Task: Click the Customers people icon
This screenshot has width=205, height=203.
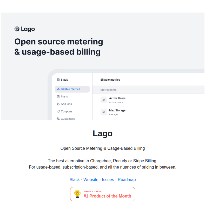Action: [x=58, y=119]
